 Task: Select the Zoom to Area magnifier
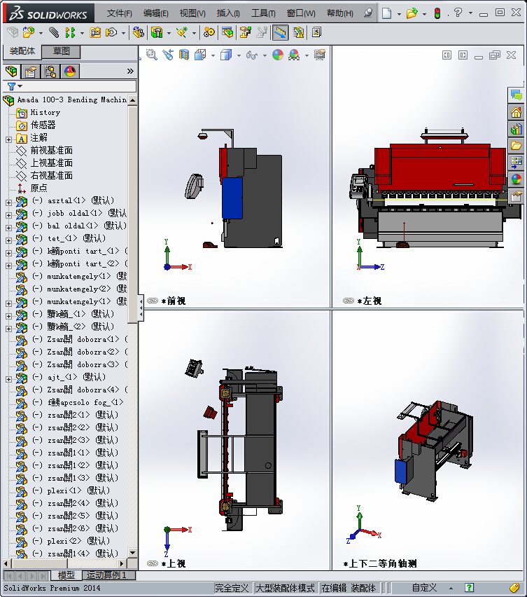152,55
